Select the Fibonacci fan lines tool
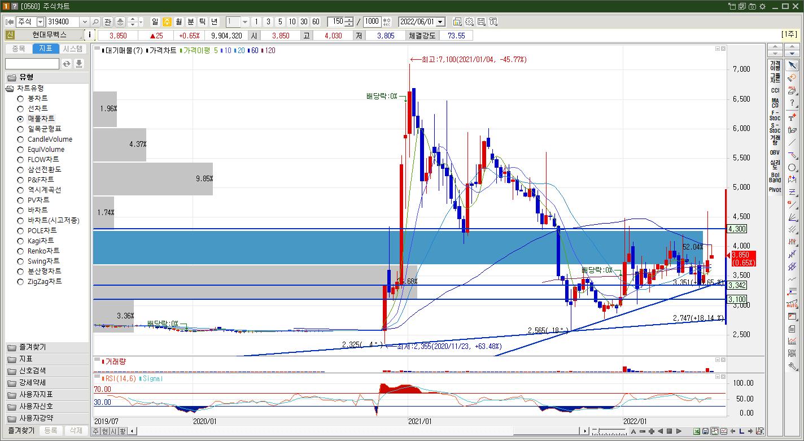This screenshot has height=441, width=804. [x=792, y=217]
